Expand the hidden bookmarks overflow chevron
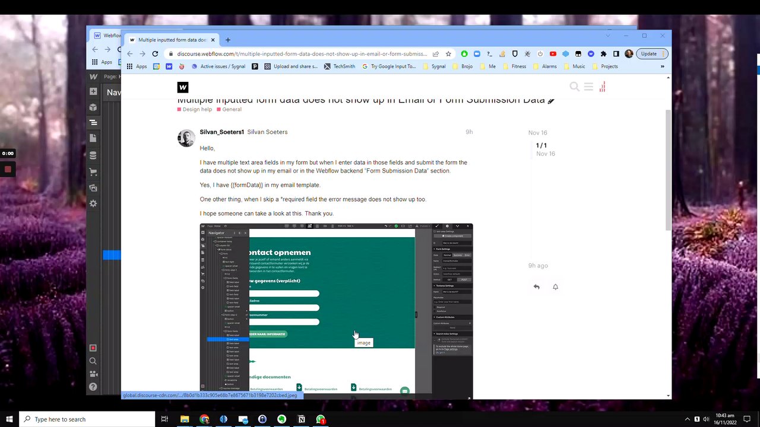 tap(663, 66)
